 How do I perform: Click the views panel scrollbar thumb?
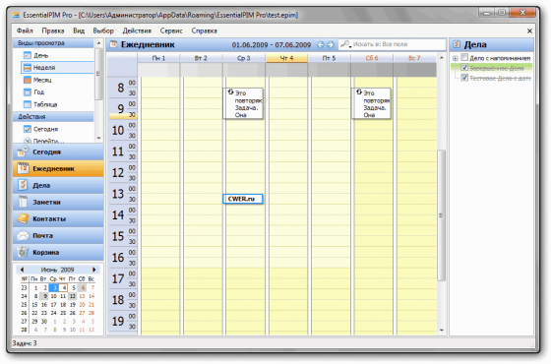point(98,74)
